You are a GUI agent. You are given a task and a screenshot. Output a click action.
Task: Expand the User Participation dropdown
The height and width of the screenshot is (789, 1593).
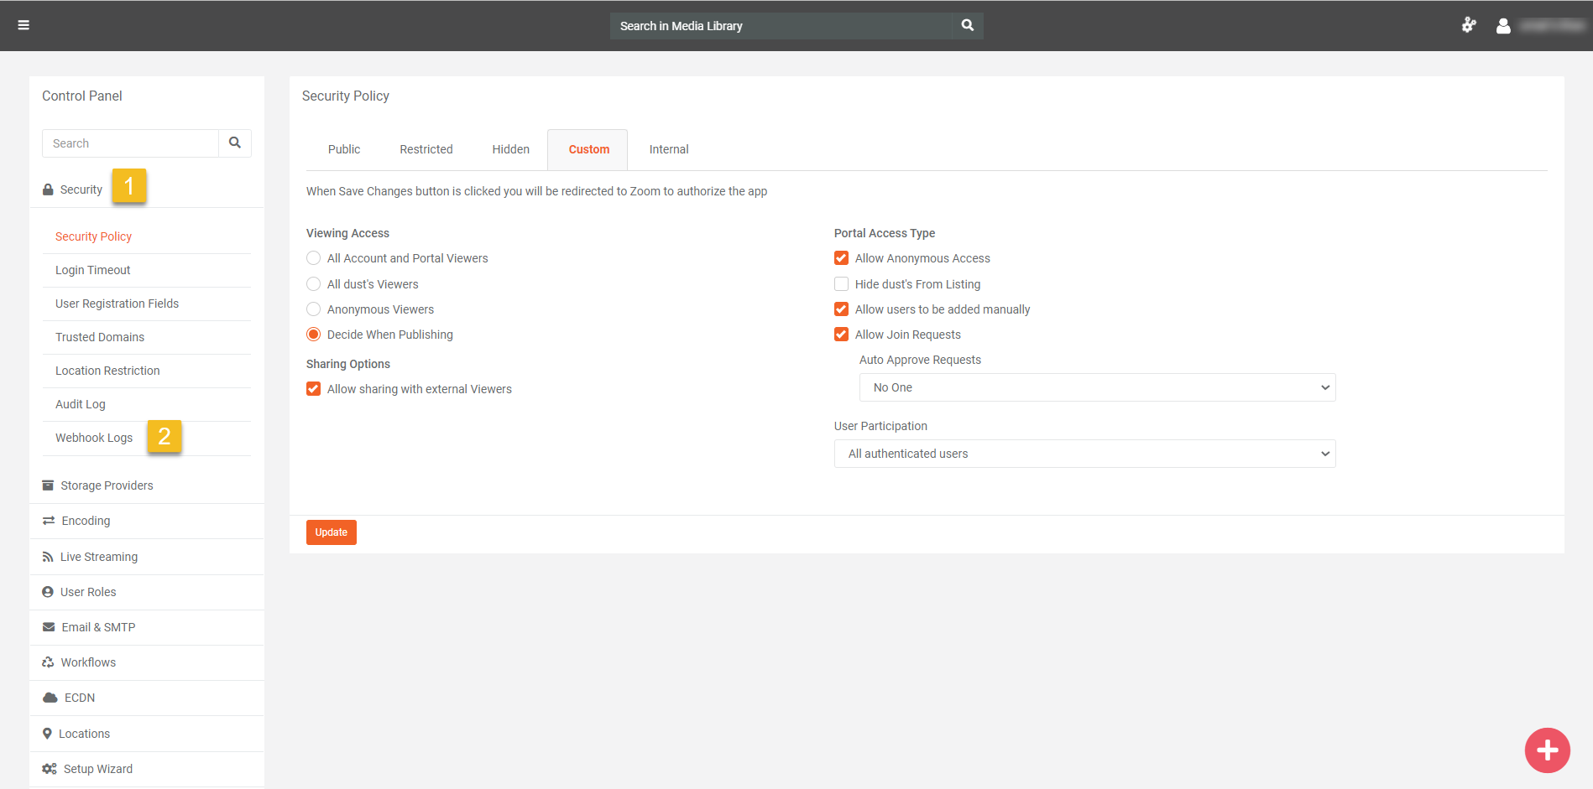coord(1084,454)
